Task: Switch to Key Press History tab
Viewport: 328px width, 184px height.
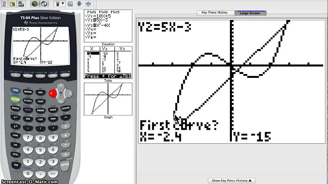Action: [215, 13]
